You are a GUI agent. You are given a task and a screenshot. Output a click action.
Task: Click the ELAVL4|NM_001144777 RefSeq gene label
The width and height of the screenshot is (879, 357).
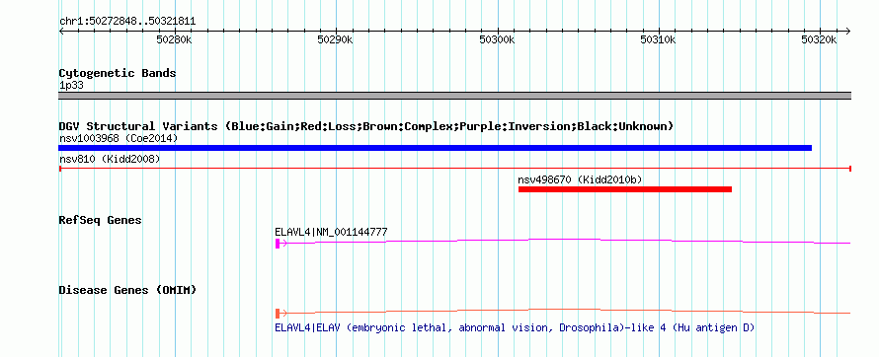tap(331, 232)
